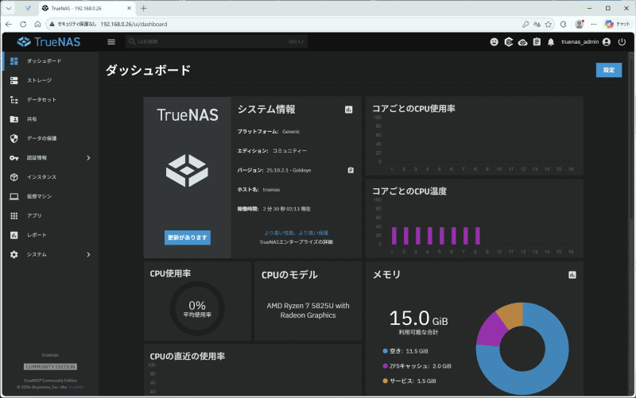Click the dashboard grid icon in sidebar
636x398 pixels.
14,61
